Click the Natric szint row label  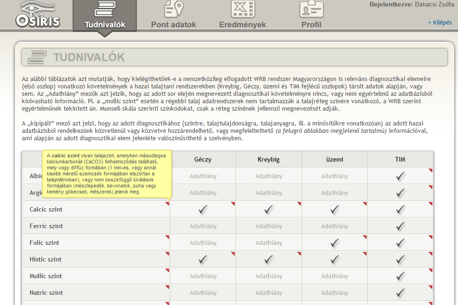pyautogui.click(x=46, y=293)
